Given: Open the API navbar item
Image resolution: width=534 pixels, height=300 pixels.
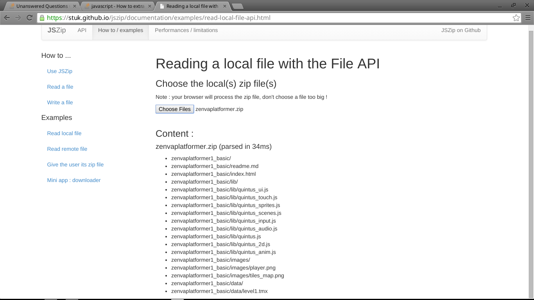Looking at the screenshot, I should [x=82, y=30].
